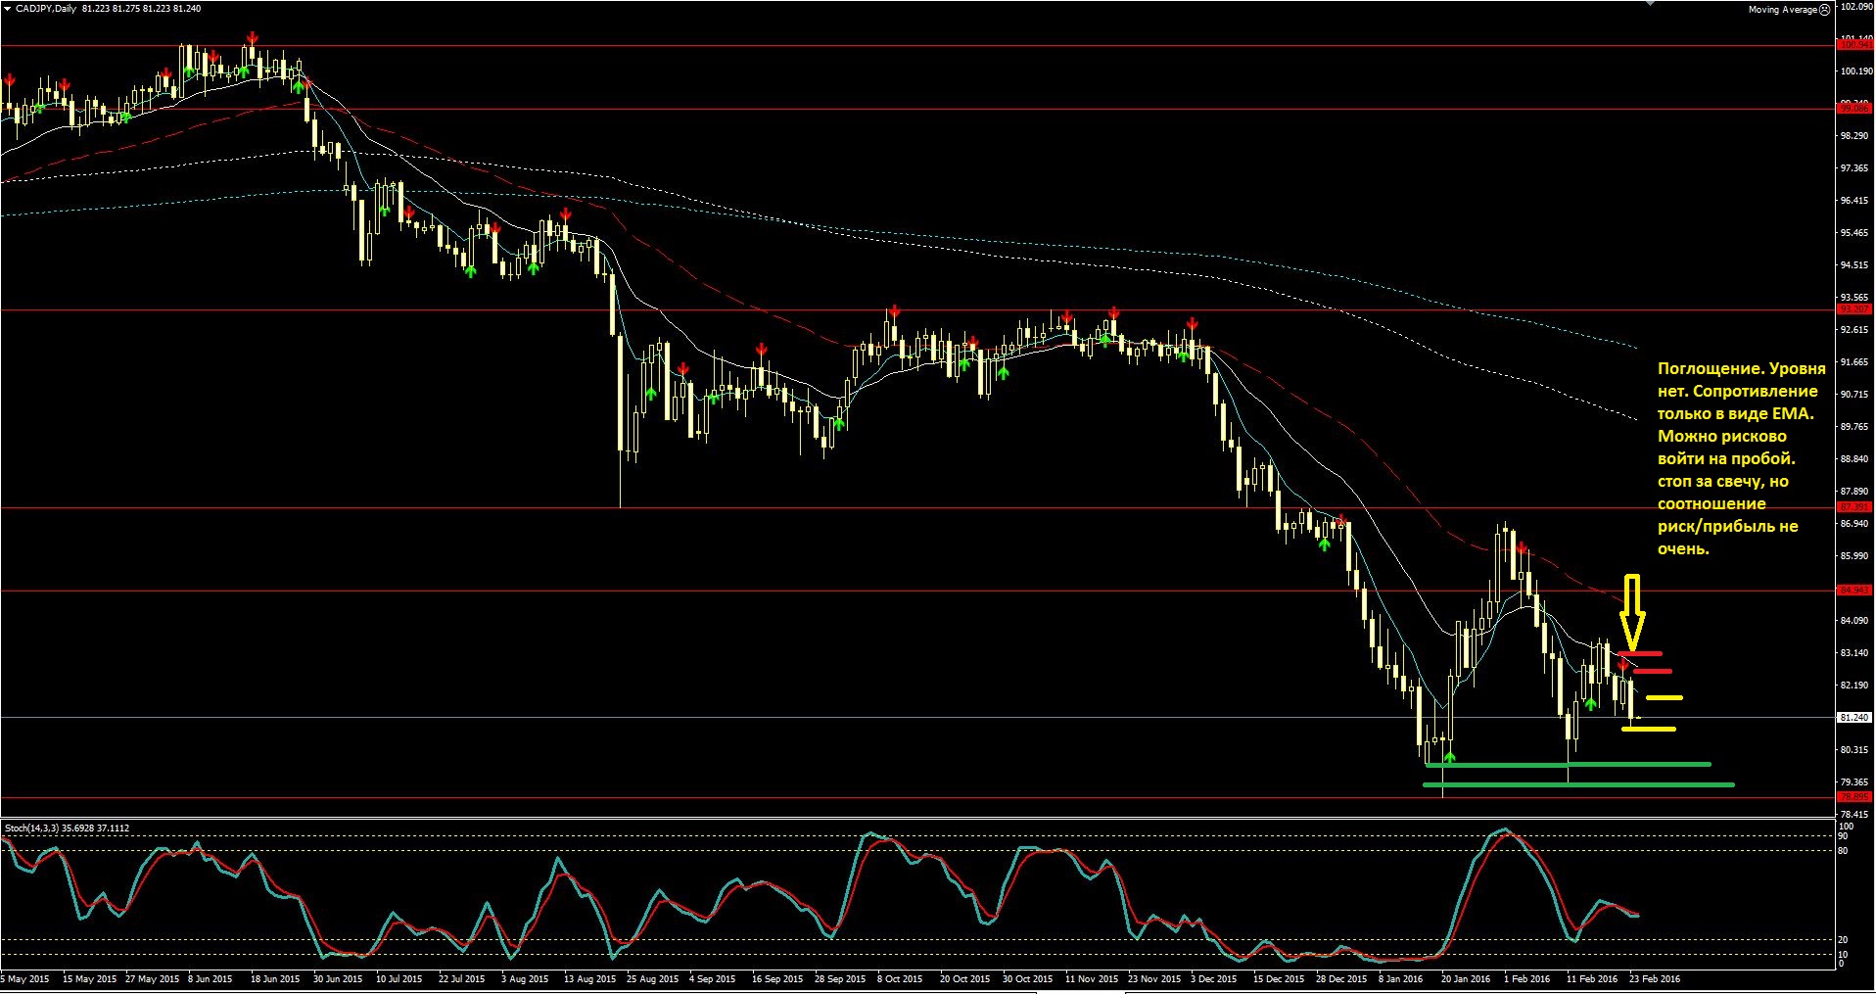The height and width of the screenshot is (994, 1876).
Task: Click the current price label 81.240
Action: 1854,718
